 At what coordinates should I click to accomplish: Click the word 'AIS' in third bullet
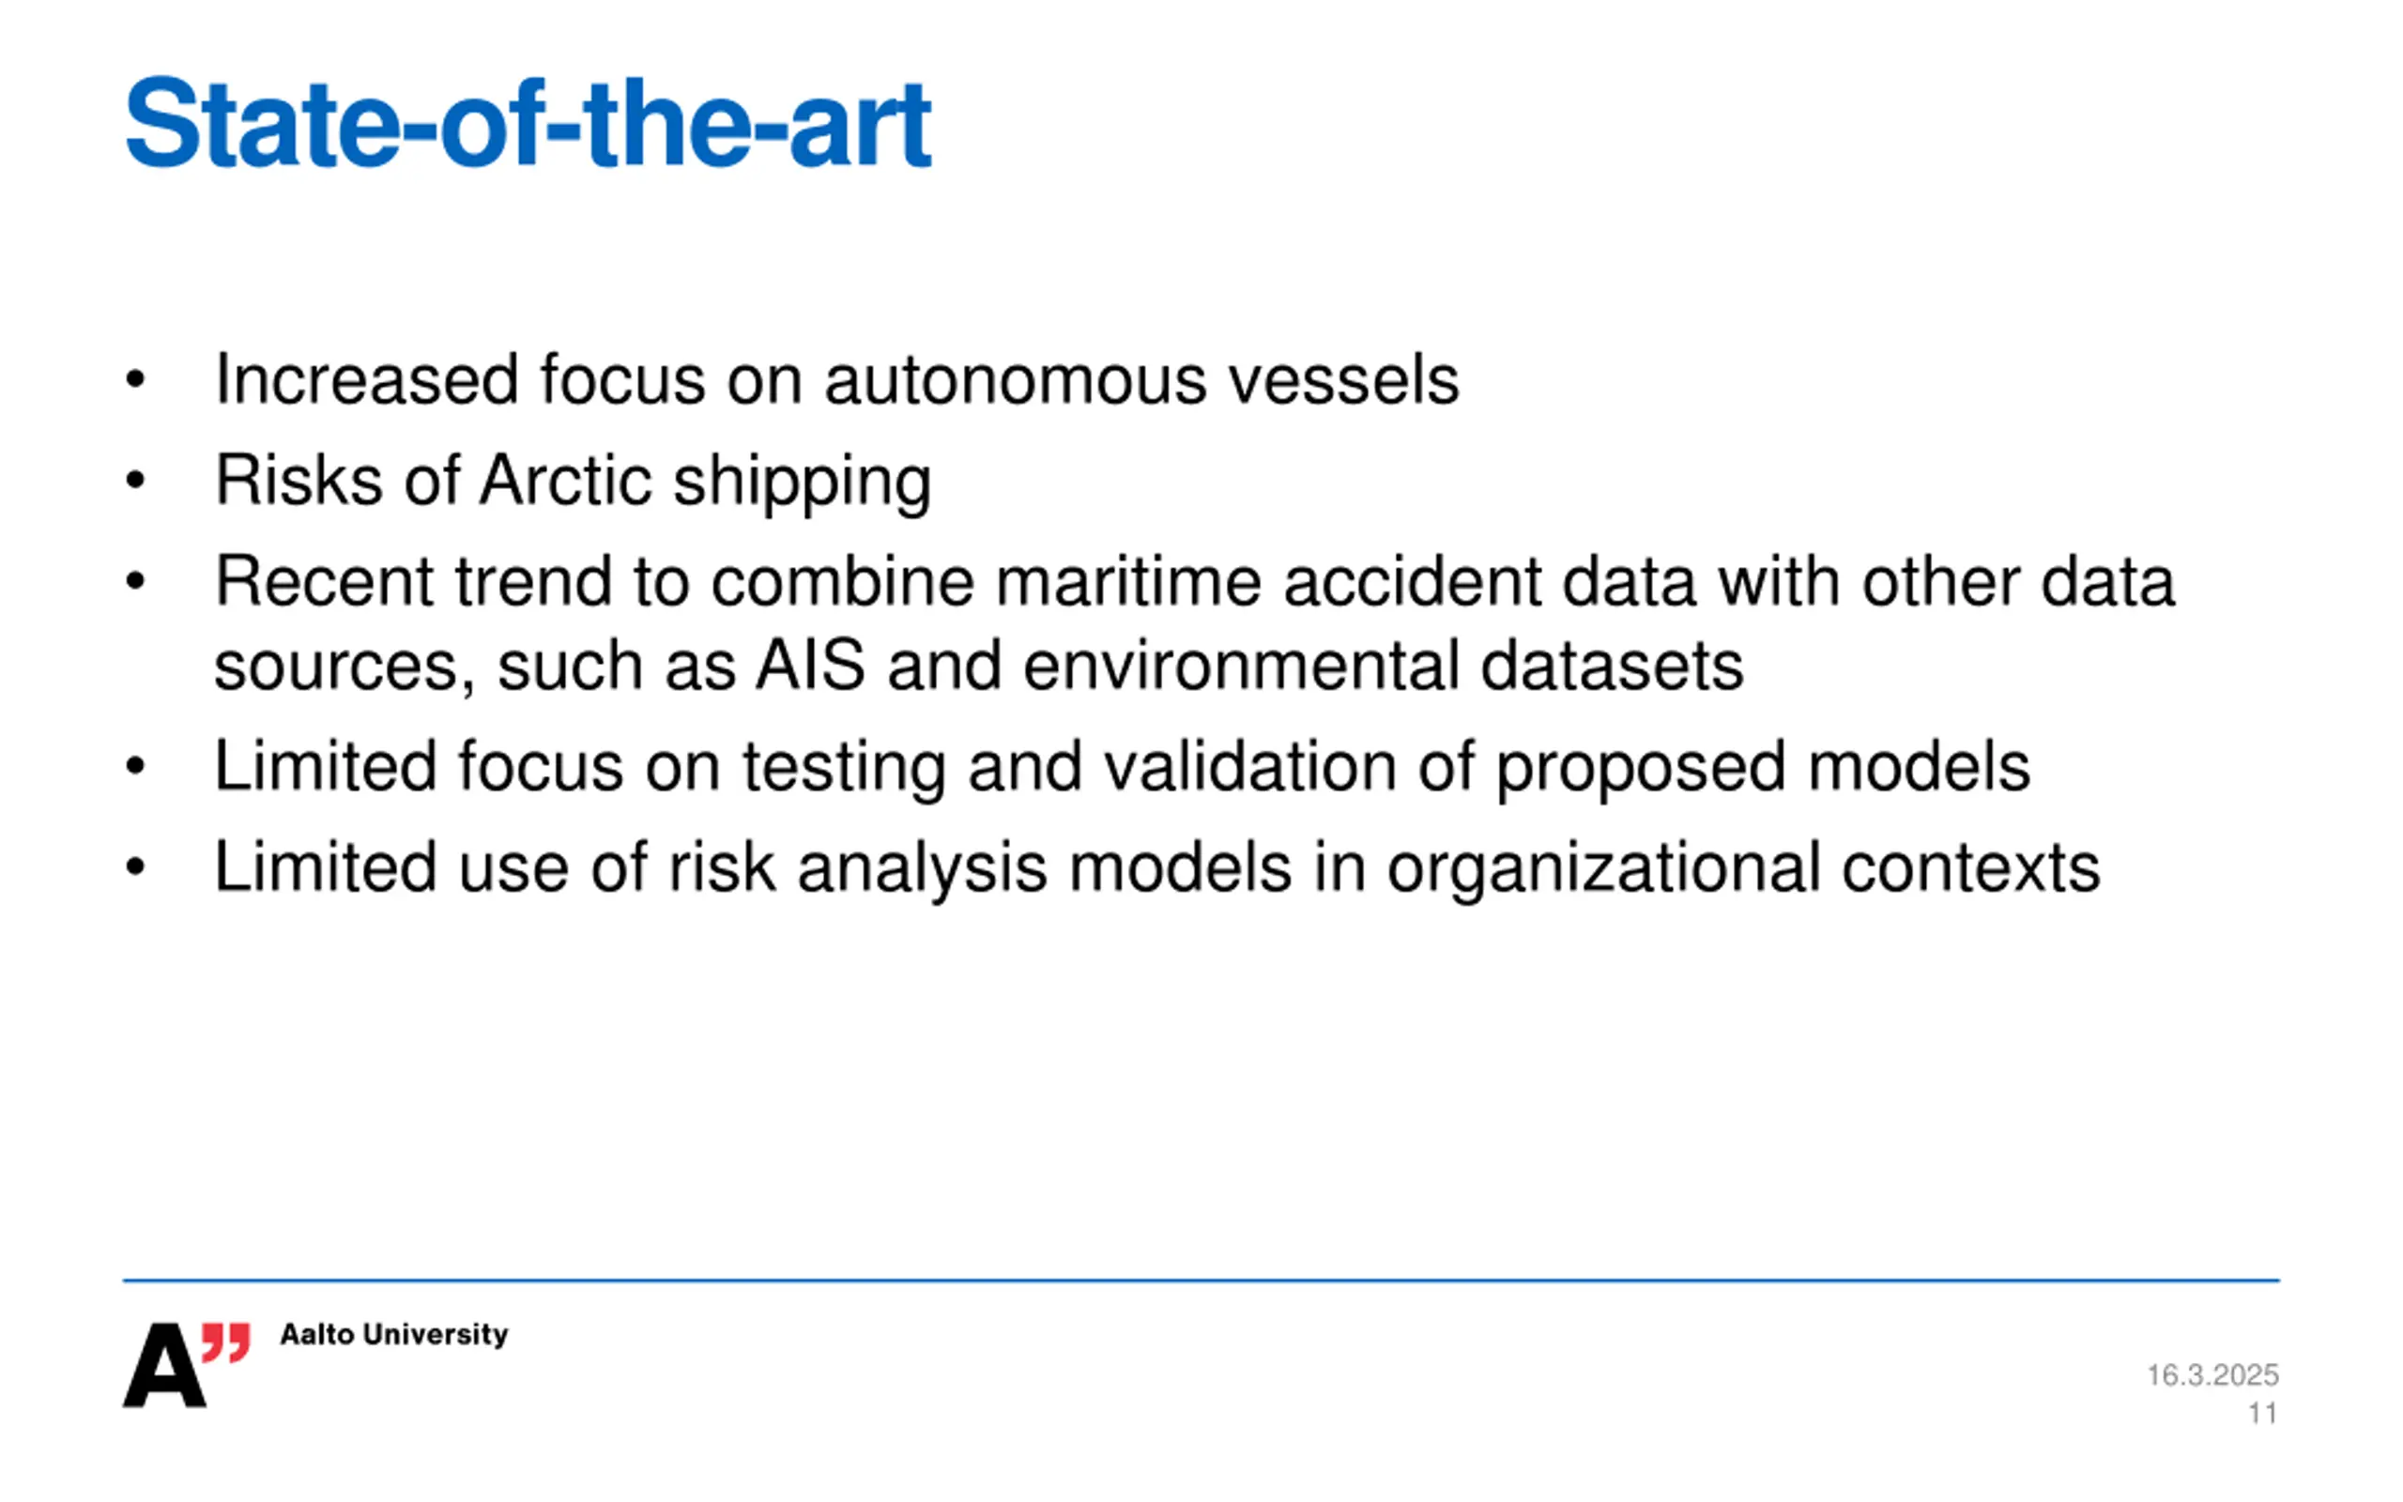809,666
